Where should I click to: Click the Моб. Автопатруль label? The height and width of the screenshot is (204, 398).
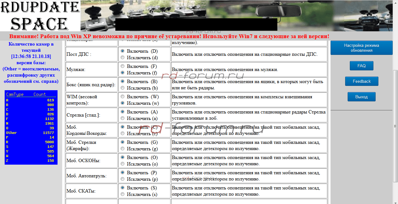86,176
